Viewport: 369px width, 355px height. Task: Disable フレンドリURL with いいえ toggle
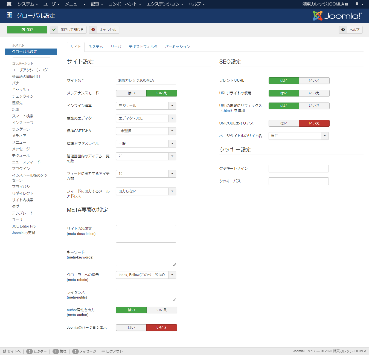pyautogui.click(x=314, y=80)
